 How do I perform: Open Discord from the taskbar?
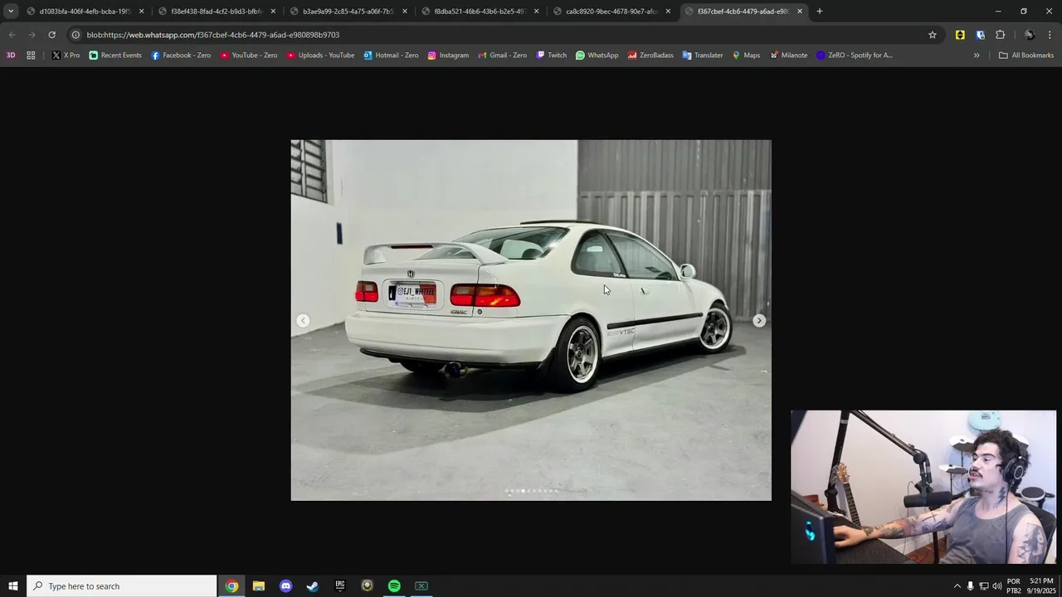(285, 586)
